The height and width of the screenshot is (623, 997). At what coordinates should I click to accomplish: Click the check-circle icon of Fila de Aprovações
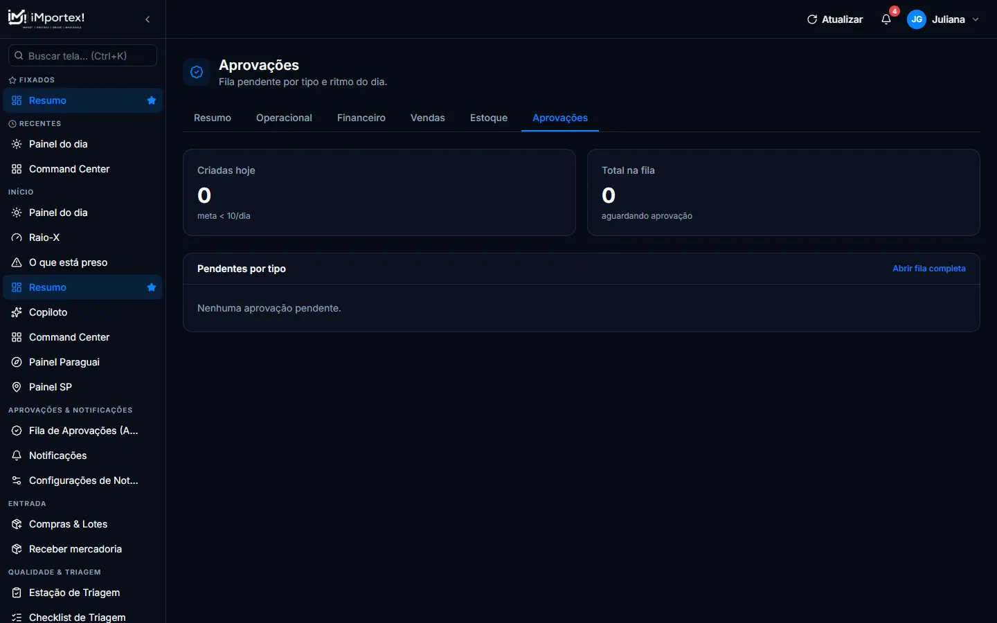coord(17,431)
